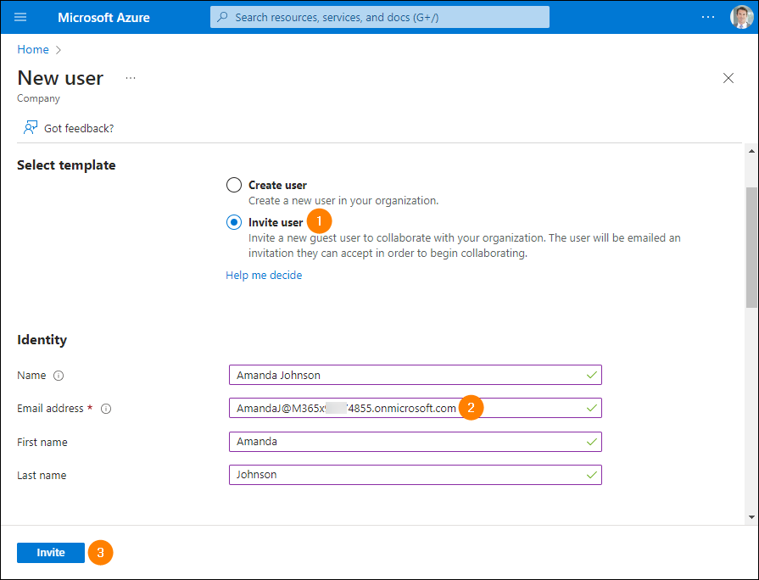This screenshot has width=759, height=580.
Task: Focus the Email address field
Action: click(416, 408)
